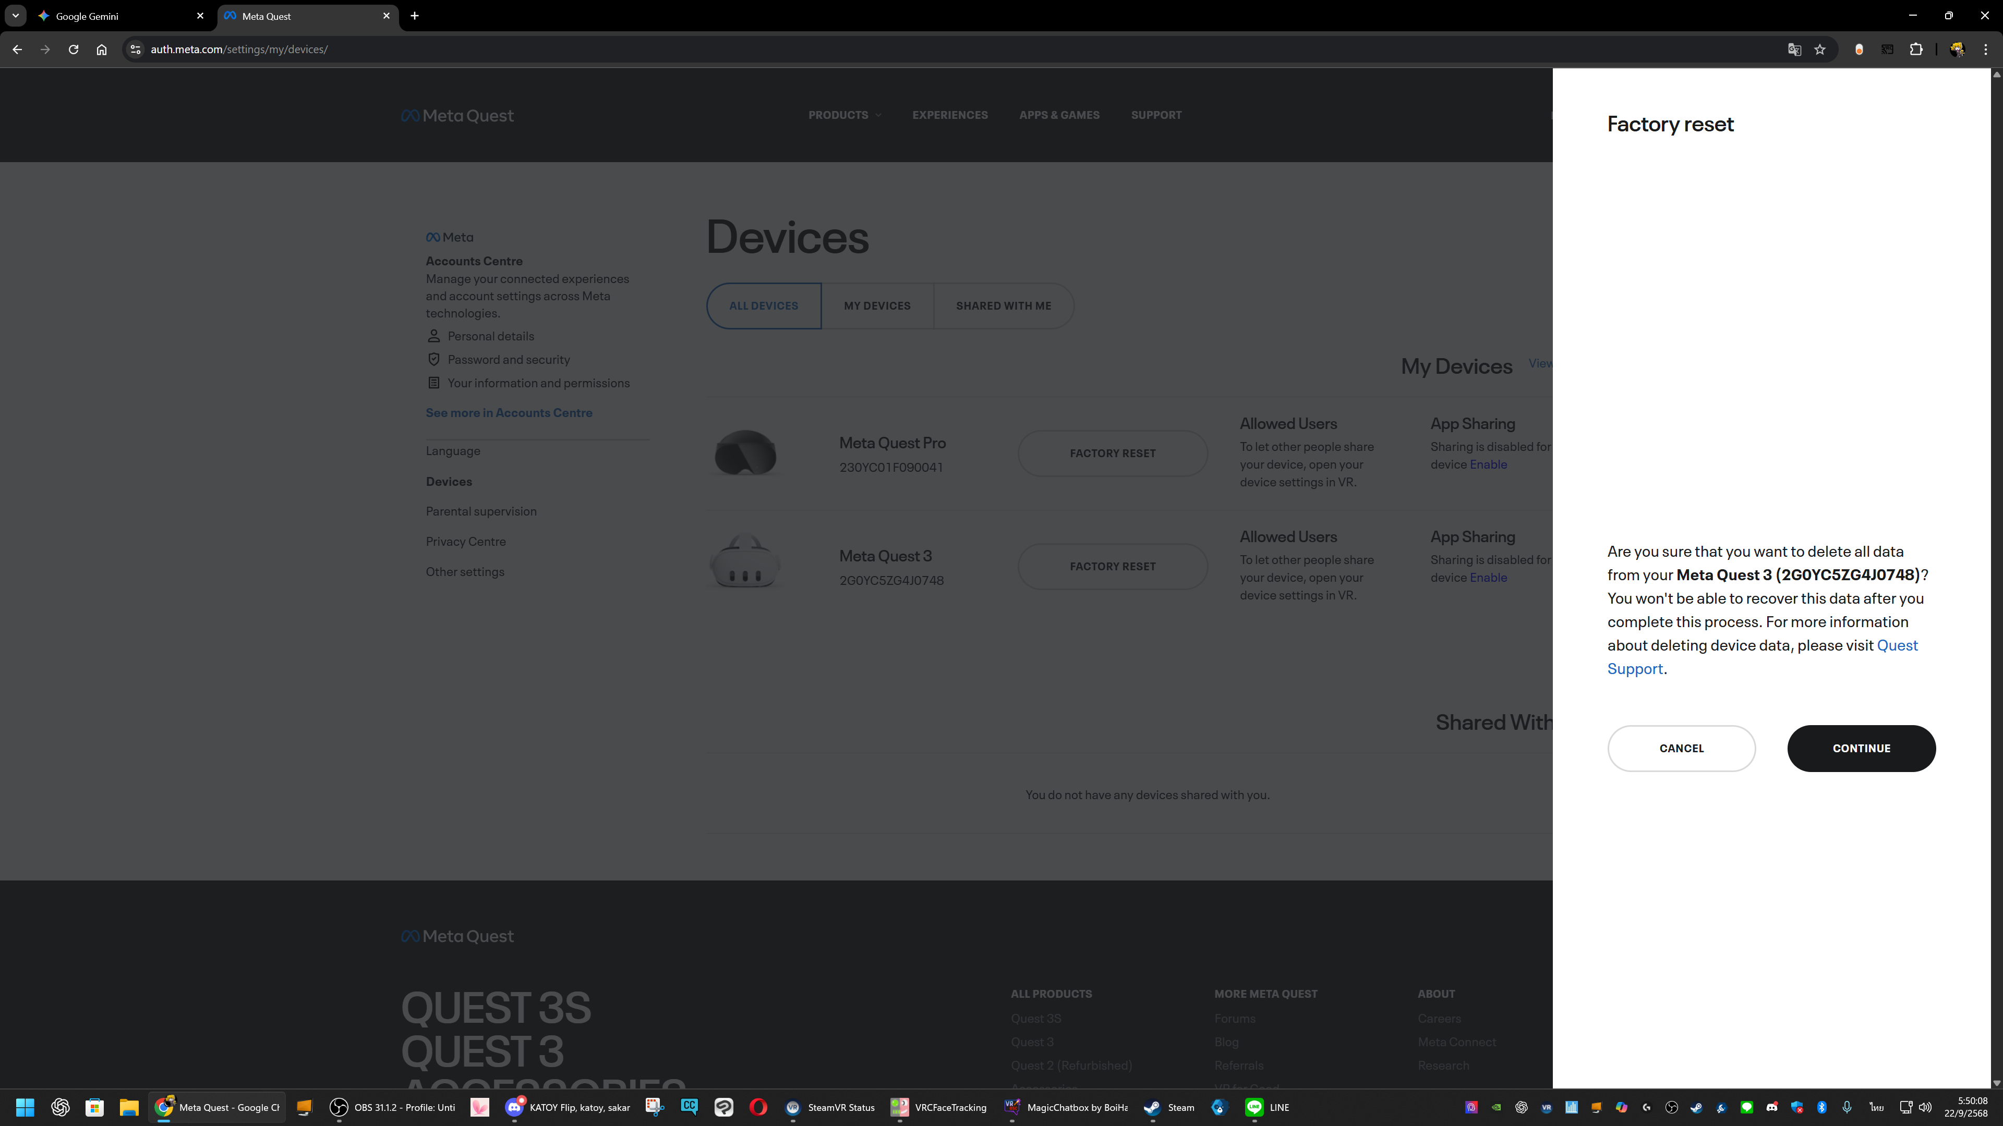Screen dimensions: 2003x1126
Task: Go to the browser home page
Action: (101, 49)
